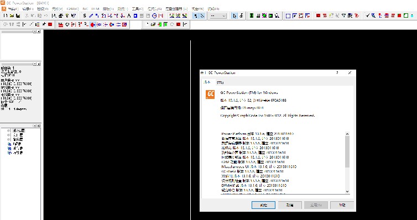The height and width of the screenshot is (220, 417).
Task: Click the "Miscellaneous UI" version row
Action: (259, 166)
